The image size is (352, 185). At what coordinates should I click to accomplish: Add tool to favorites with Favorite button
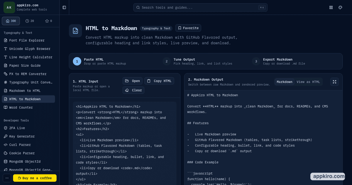[188, 28]
